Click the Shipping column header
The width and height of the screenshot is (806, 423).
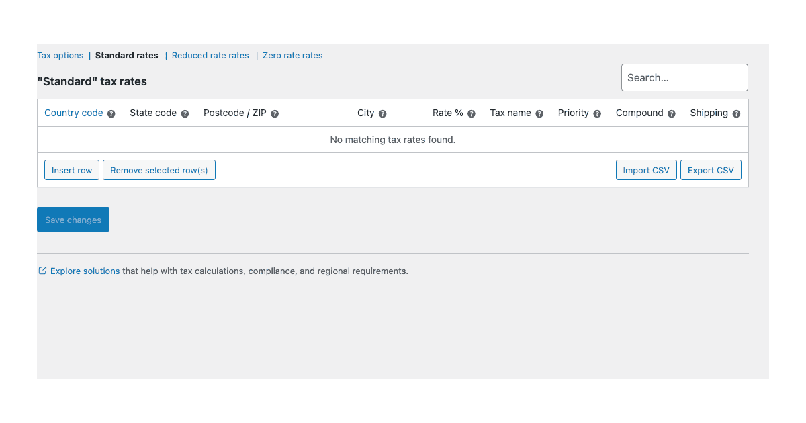tap(709, 113)
